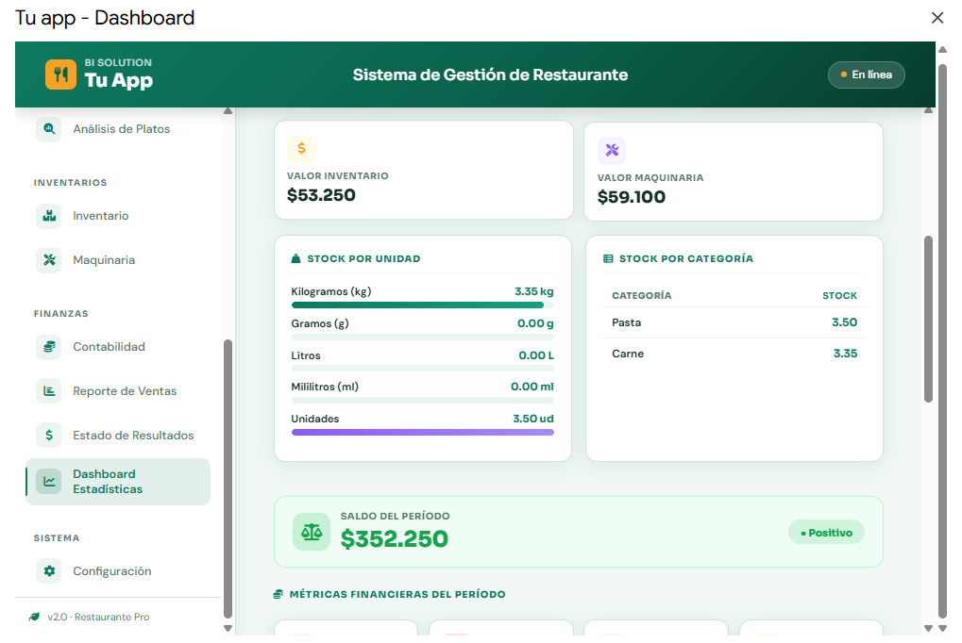Screen dimensions: 962x643
Task: Open Contabilidad under Finanzas
Action: coord(118,347)
